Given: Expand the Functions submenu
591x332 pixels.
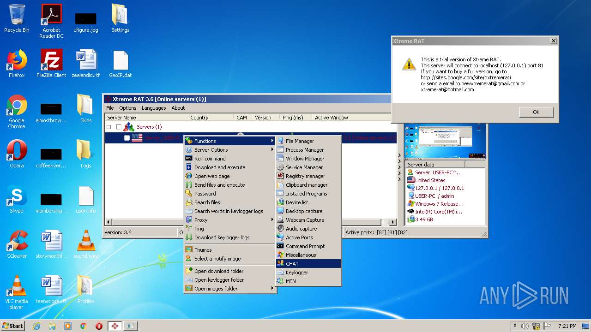Looking at the screenshot, I should 230,141.
